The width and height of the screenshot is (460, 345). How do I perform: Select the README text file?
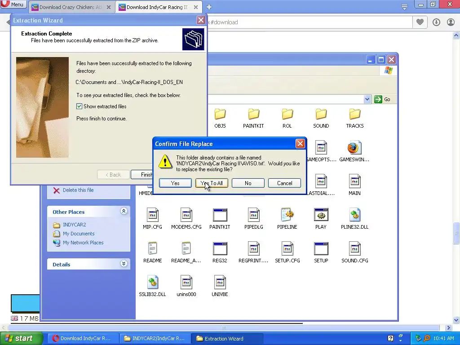click(153, 252)
